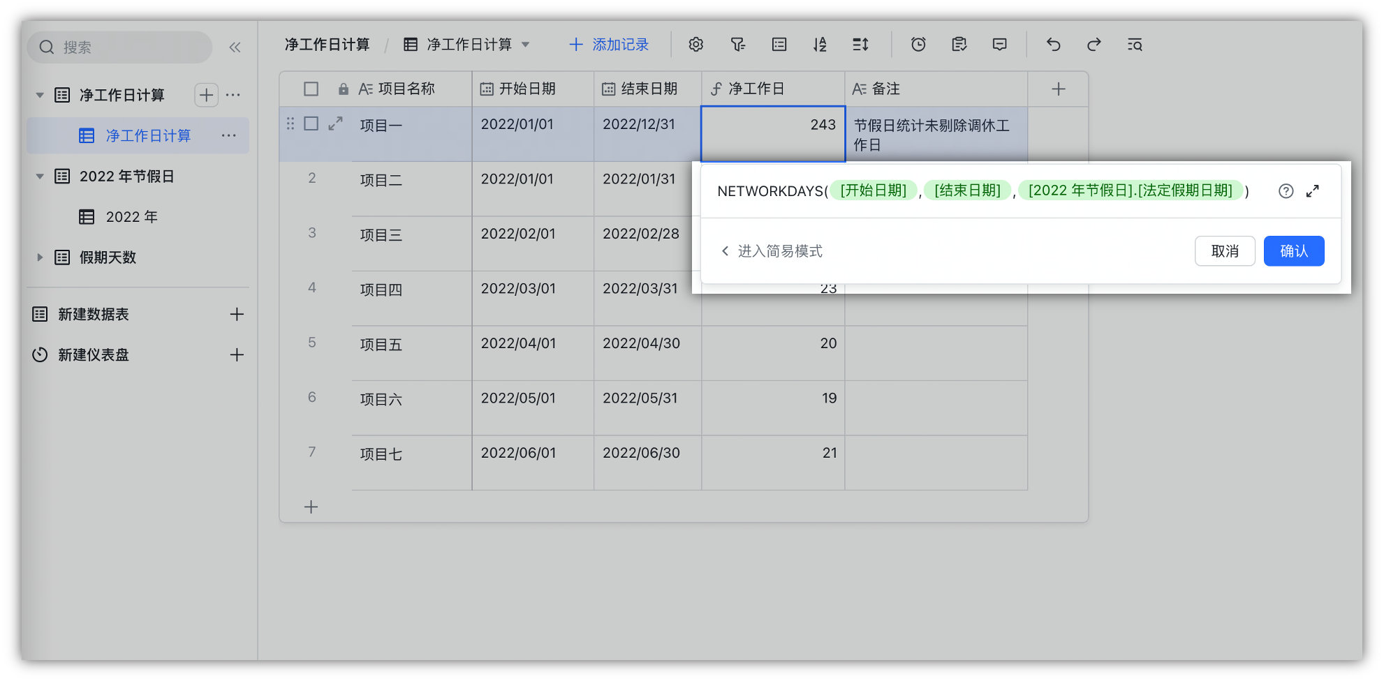Screen dimensions: 1384x681
Task: Open record search with the magnifier icon
Action: pyautogui.click(x=1135, y=44)
